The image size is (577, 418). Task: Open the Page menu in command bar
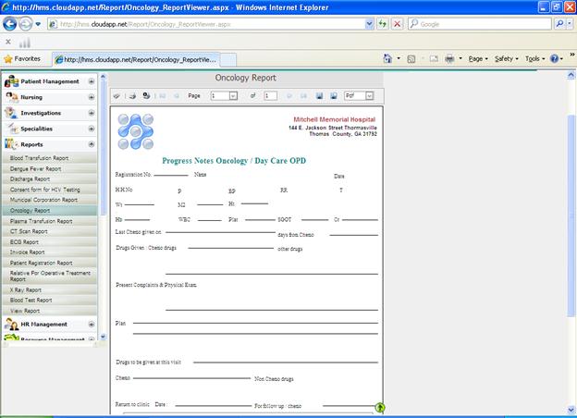click(x=478, y=58)
